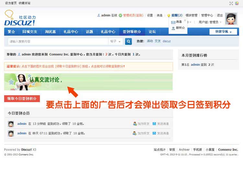The image size is (243, 169).
Task: Open 模块管理 in the header
Action: pos(191,16)
